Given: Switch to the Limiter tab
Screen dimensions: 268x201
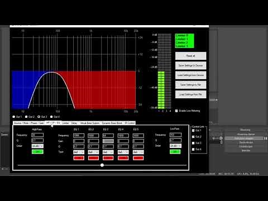Looking at the screenshot, I should [x=65, y=123].
